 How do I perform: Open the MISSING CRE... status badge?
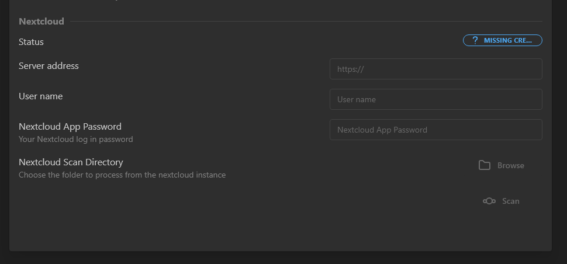pyautogui.click(x=502, y=40)
